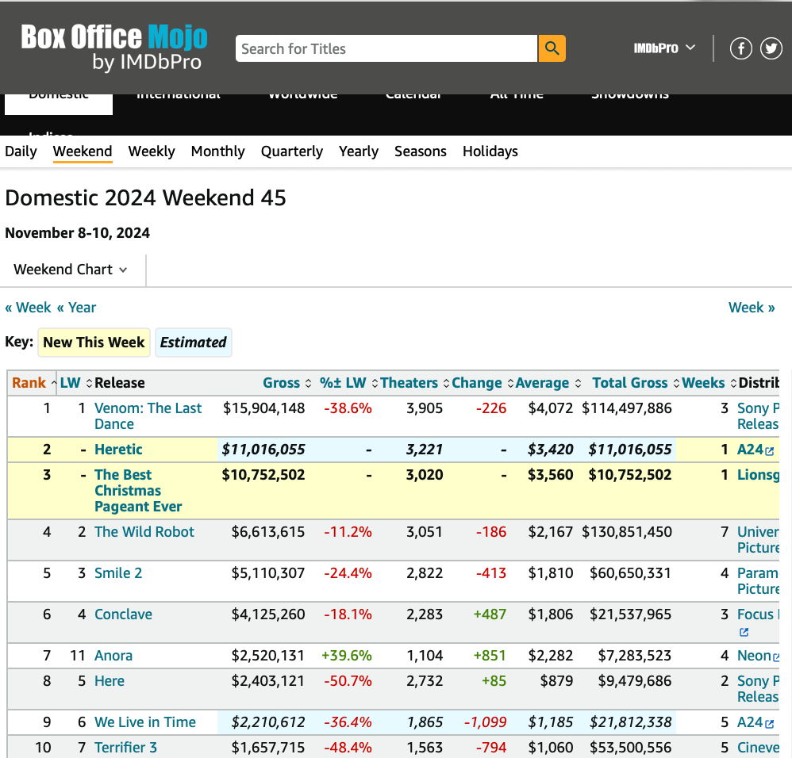The image size is (792, 758).
Task: Sort table by Theaters column
Action: [x=415, y=382]
